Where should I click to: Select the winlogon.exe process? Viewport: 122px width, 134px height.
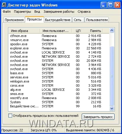pos(59,81)
